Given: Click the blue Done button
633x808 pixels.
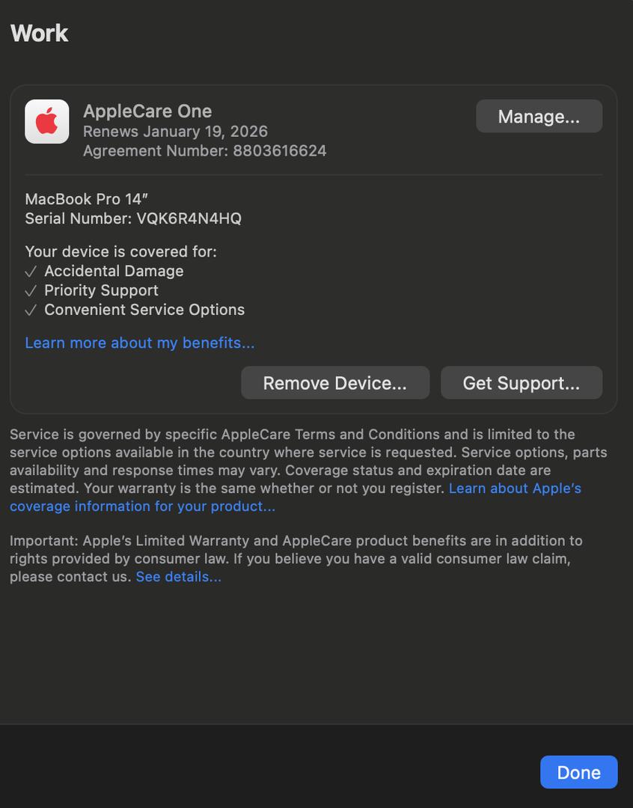Looking at the screenshot, I should [578, 772].
